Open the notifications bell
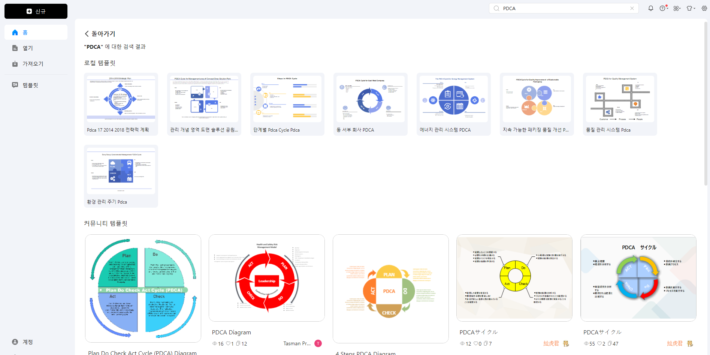Image resolution: width=710 pixels, height=355 pixels. point(651,8)
